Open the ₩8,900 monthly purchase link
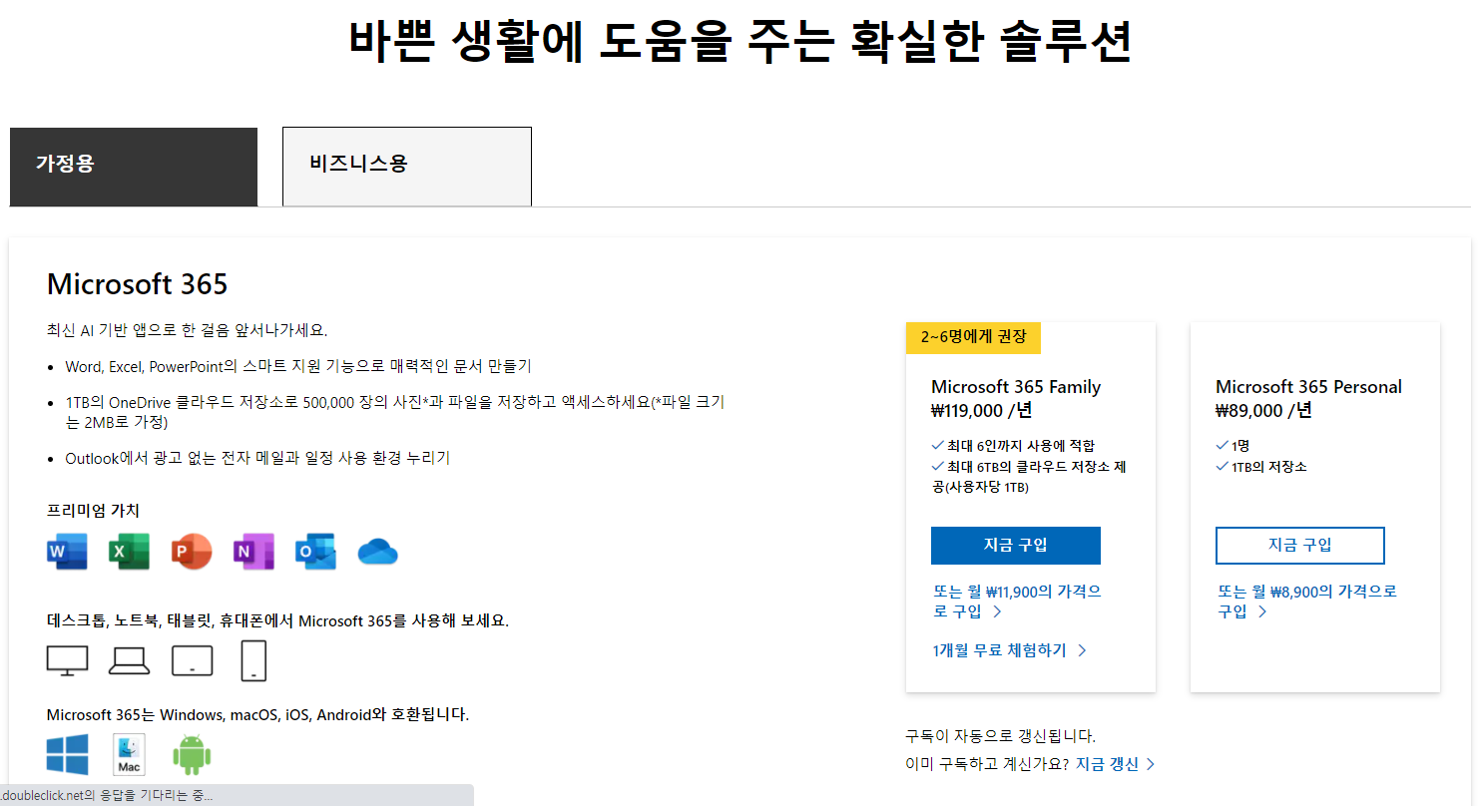This screenshot has width=1478, height=806. point(1306,602)
